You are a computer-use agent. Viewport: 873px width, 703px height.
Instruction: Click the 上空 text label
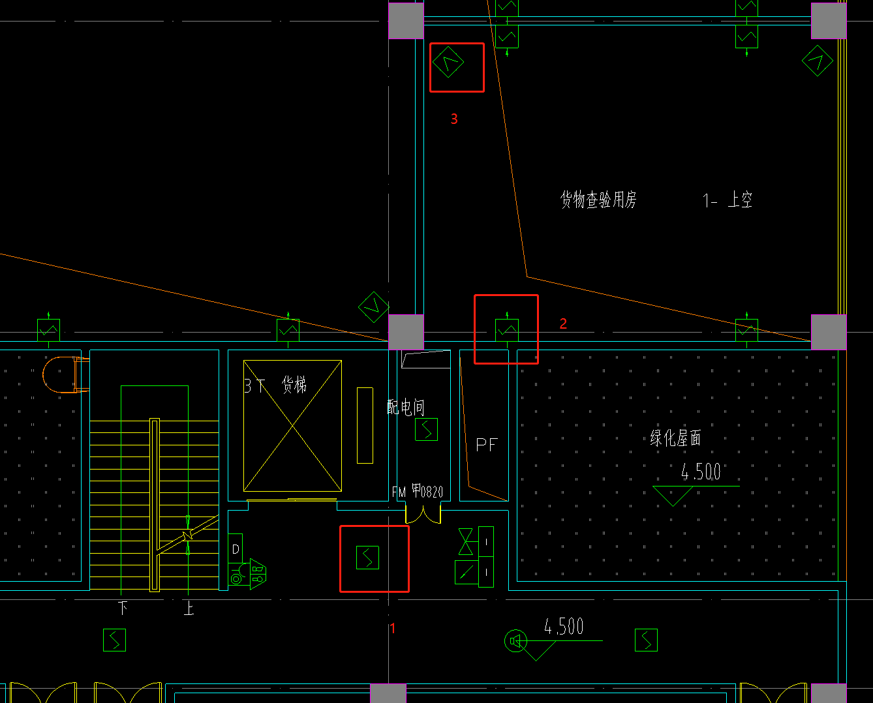pos(740,200)
